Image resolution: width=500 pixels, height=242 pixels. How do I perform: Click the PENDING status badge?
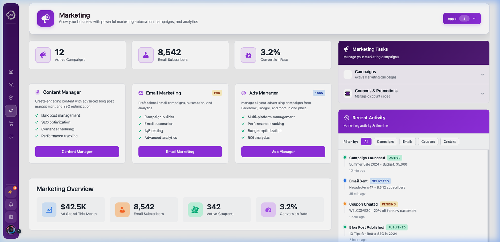[x=389, y=204]
